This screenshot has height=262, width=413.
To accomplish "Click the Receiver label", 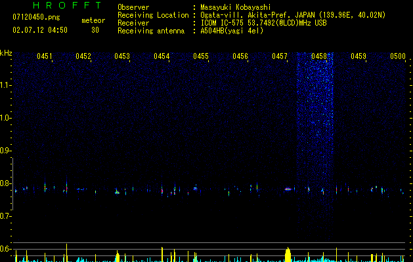I will point(133,23).
